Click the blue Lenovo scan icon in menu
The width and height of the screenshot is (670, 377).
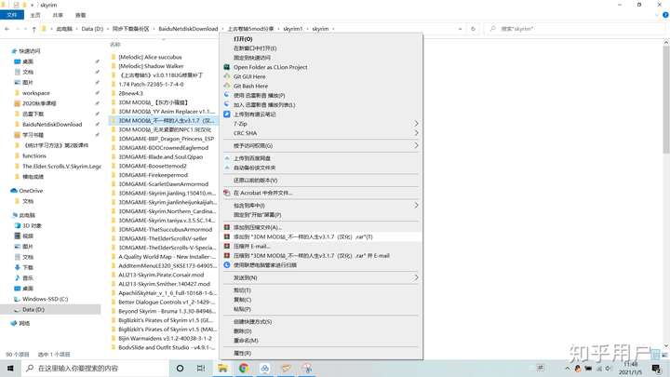click(x=227, y=265)
